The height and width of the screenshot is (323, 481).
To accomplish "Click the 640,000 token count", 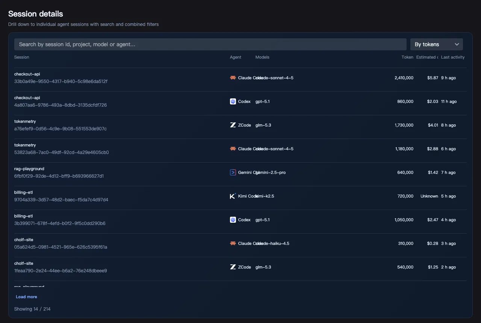I will [x=405, y=172].
